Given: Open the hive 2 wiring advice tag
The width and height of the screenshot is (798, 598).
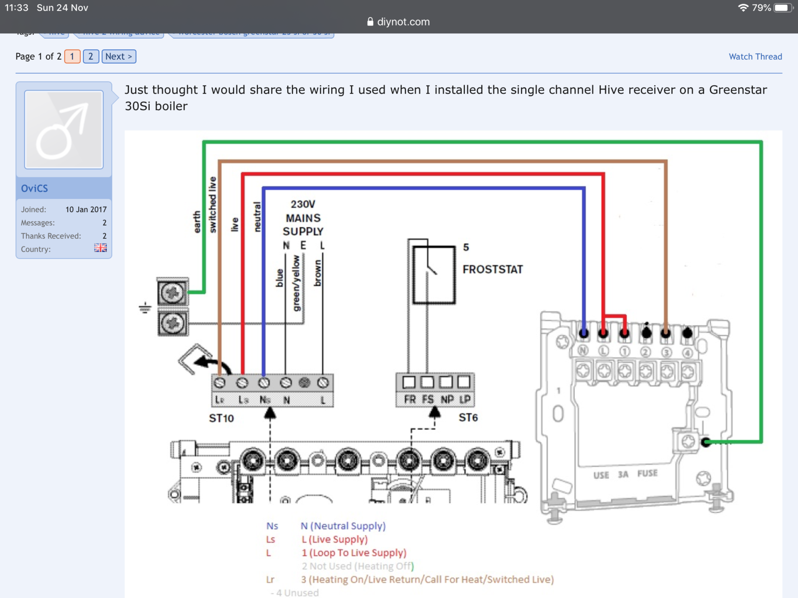Looking at the screenshot, I should (x=120, y=32).
